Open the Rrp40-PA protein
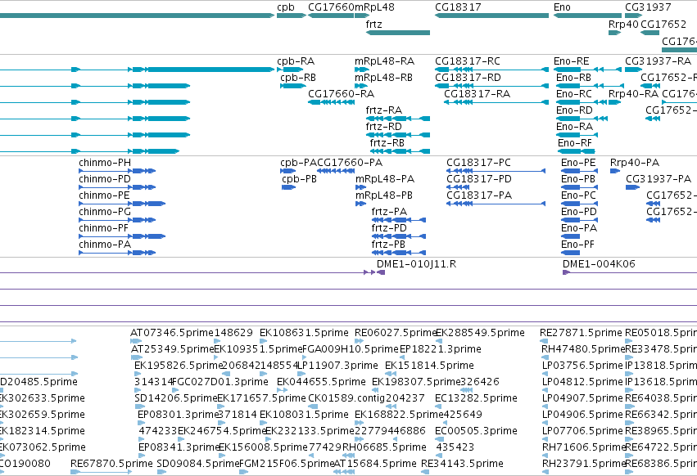This screenshot has width=697, height=476. [x=635, y=163]
